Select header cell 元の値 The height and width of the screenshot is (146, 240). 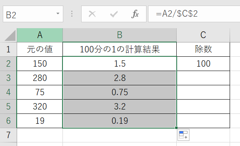point(40,50)
